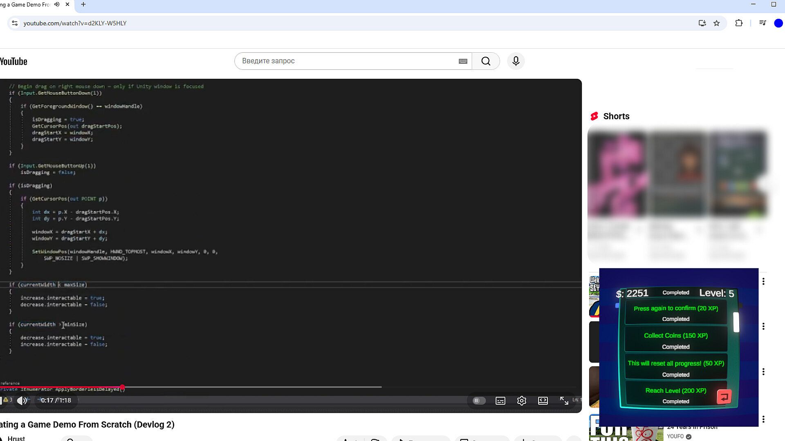Switch to theater mode
This screenshot has height=441, width=785.
(x=543, y=401)
